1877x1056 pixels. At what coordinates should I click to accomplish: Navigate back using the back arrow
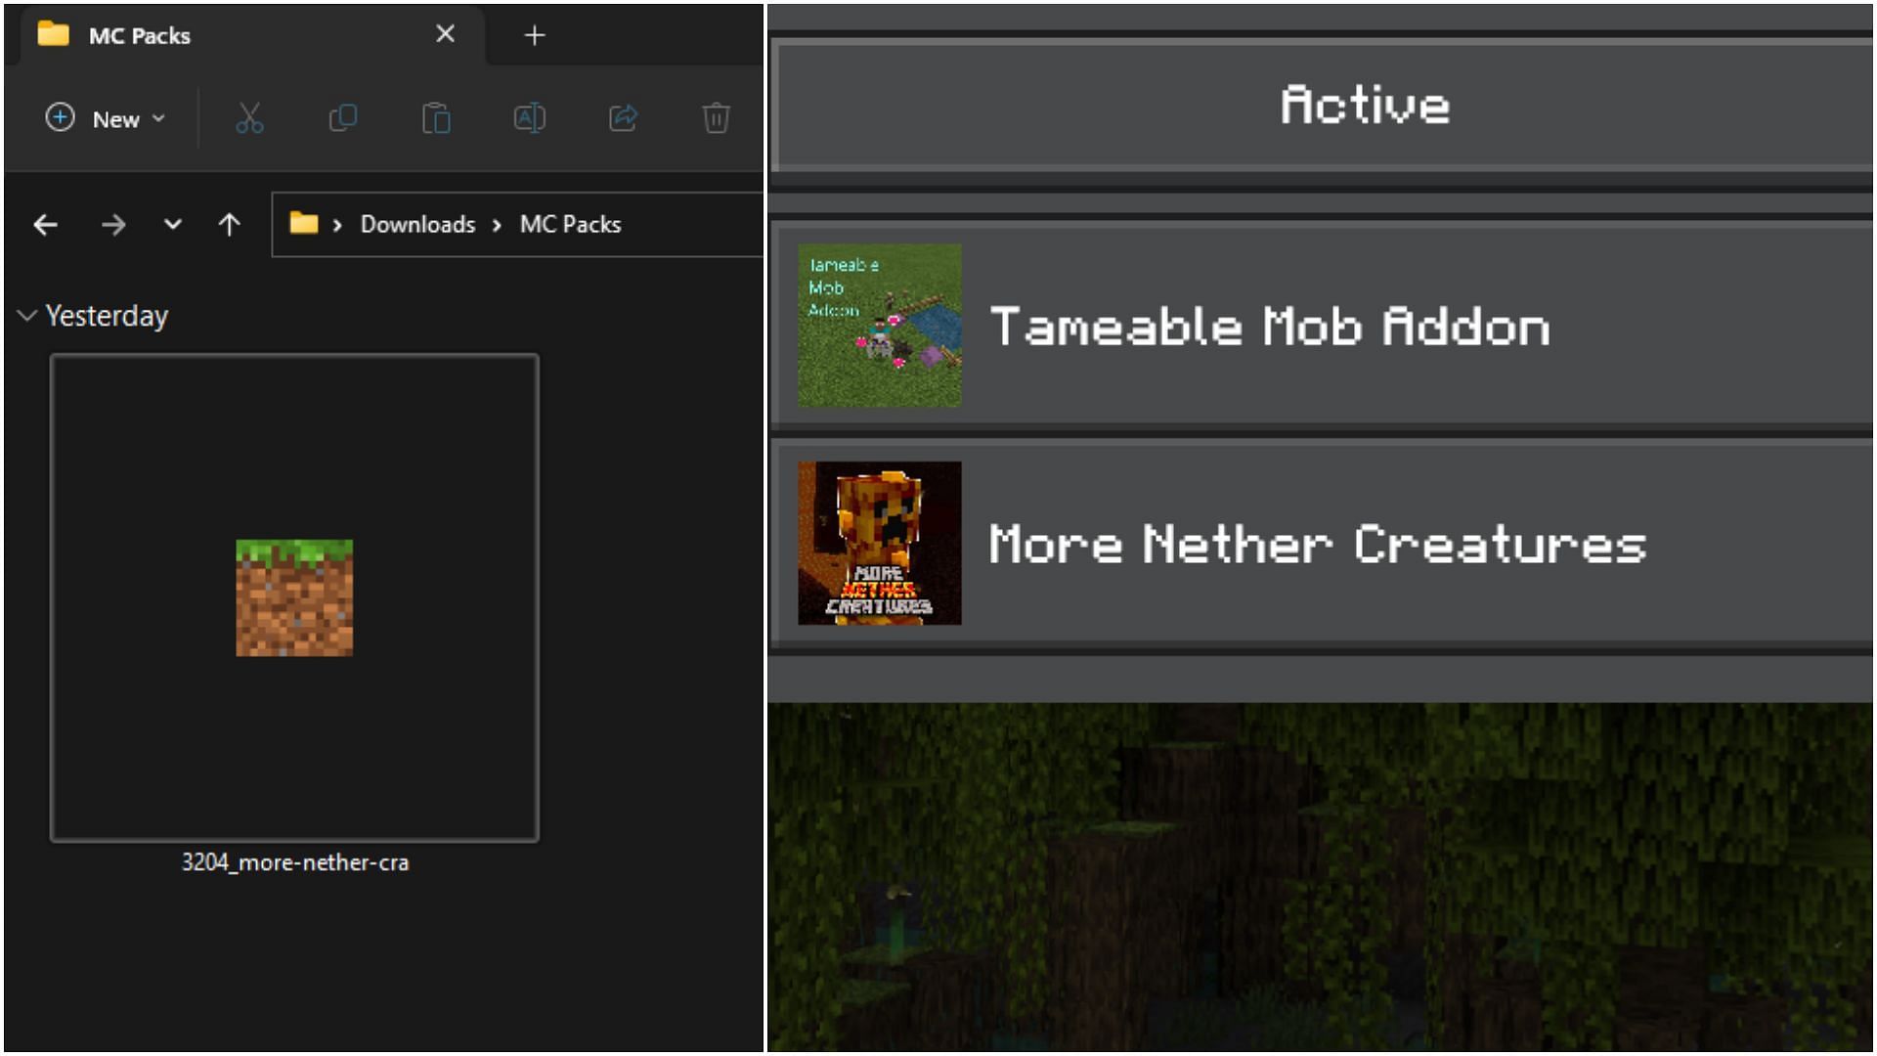coord(48,223)
